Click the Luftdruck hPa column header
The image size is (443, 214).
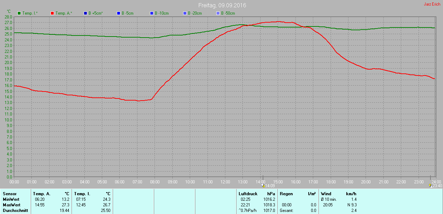257,194
